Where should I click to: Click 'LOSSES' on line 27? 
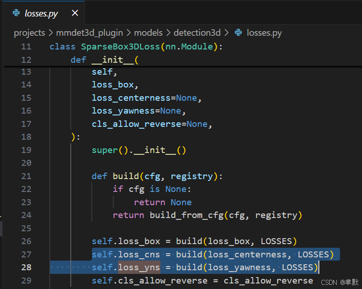[x=313, y=255]
